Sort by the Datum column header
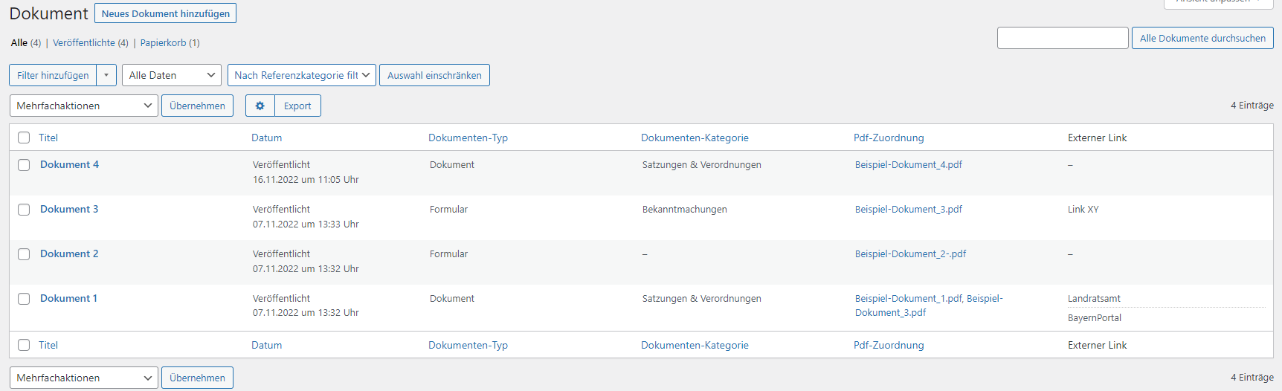 pyautogui.click(x=266, y=138)
